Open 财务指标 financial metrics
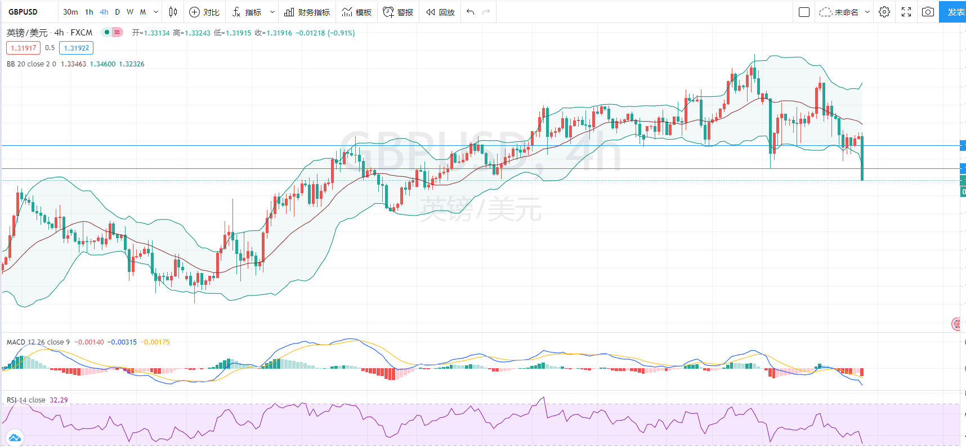This screenshot has width=966, height=447. 307,12
